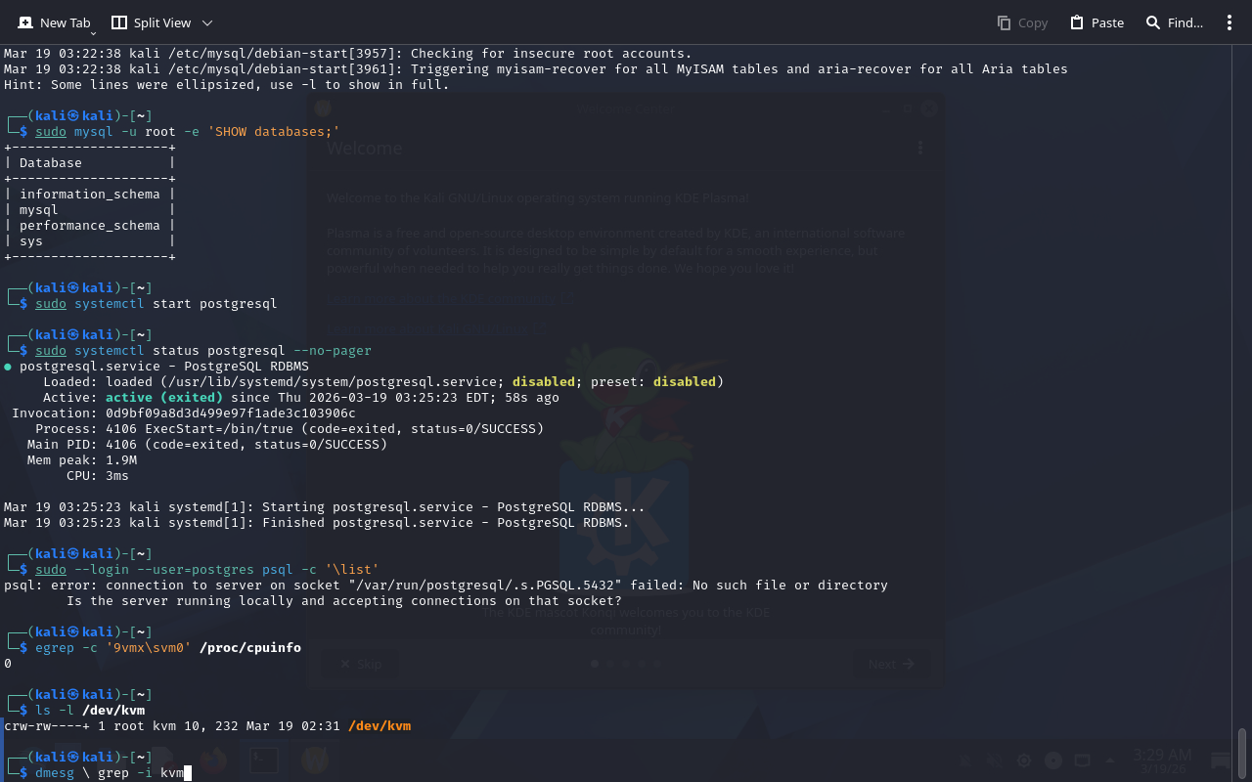
Task: Click performance_schema row in database list
Action: point(89,226)
